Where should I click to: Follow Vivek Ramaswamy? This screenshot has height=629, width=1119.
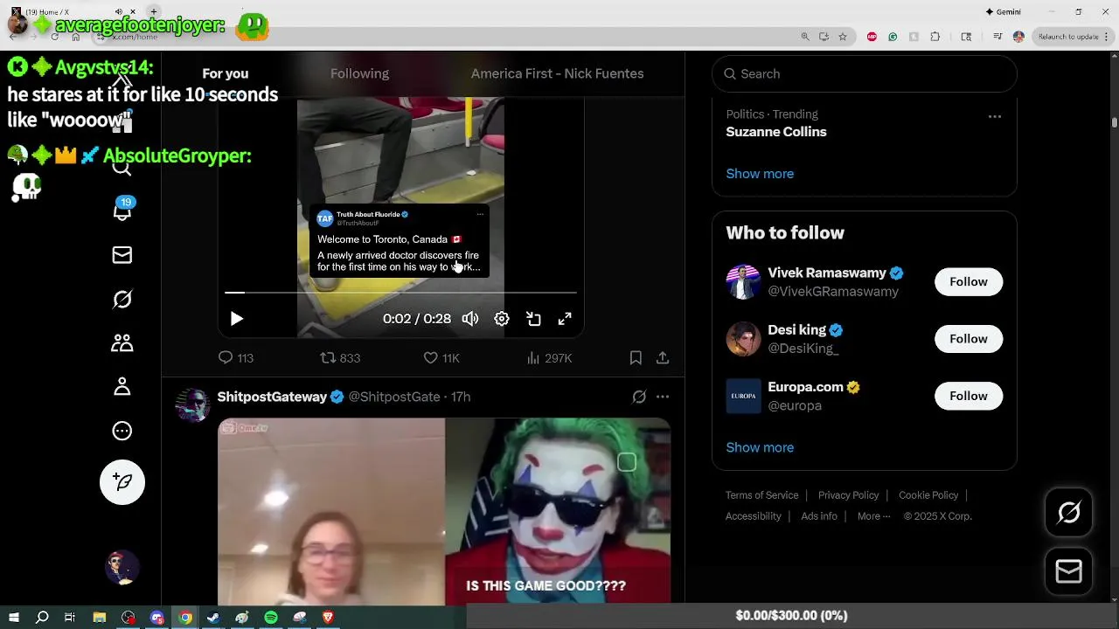pyautogui.click(x=969, y=282)
